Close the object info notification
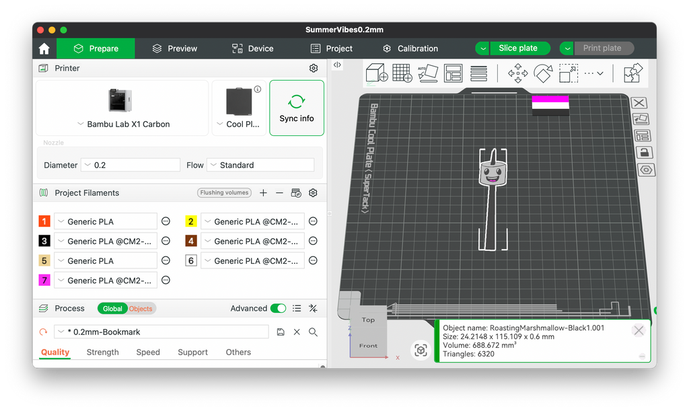The image size is (689, 411). click(639, 330)
